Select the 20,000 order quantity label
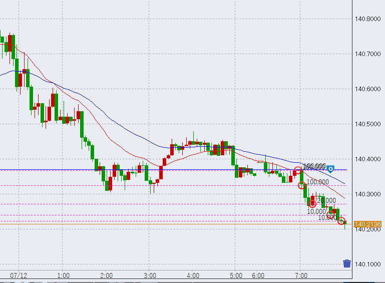This screenshot has width=385, height=283. (x=326, y=200)
